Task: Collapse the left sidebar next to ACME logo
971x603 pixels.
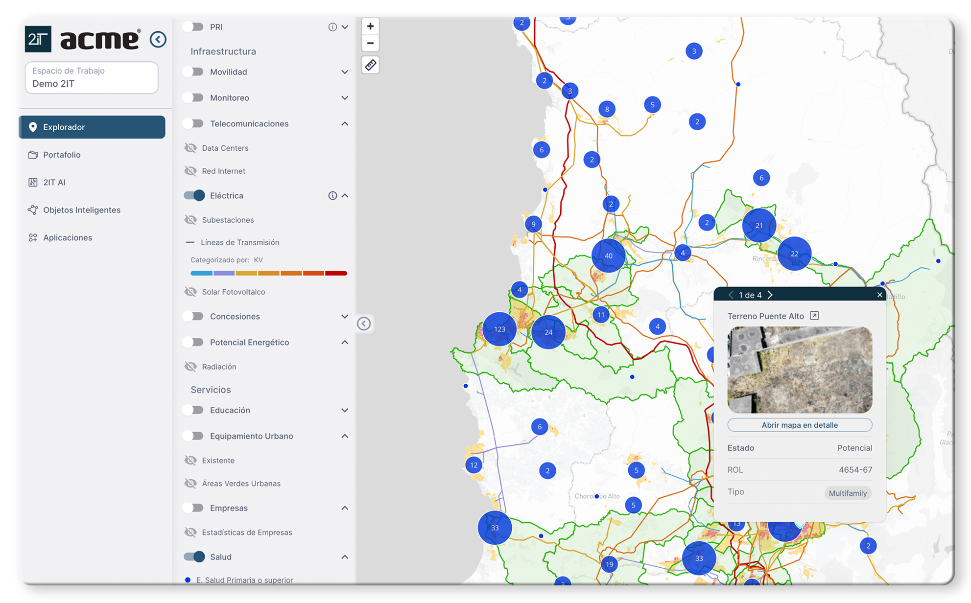Action: coord(158,39)
